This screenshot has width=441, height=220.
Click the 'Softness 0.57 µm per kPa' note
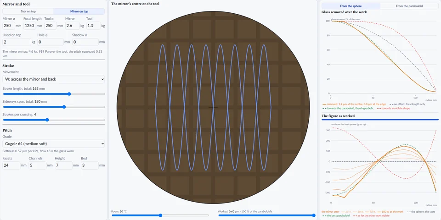(38, 151)
